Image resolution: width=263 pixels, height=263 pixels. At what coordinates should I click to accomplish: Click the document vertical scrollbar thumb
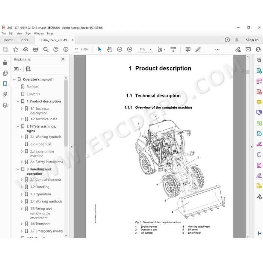[248, 72]
